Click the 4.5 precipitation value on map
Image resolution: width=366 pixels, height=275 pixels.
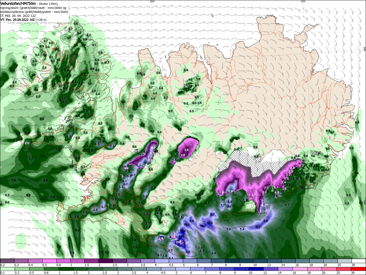click(95, 210)
